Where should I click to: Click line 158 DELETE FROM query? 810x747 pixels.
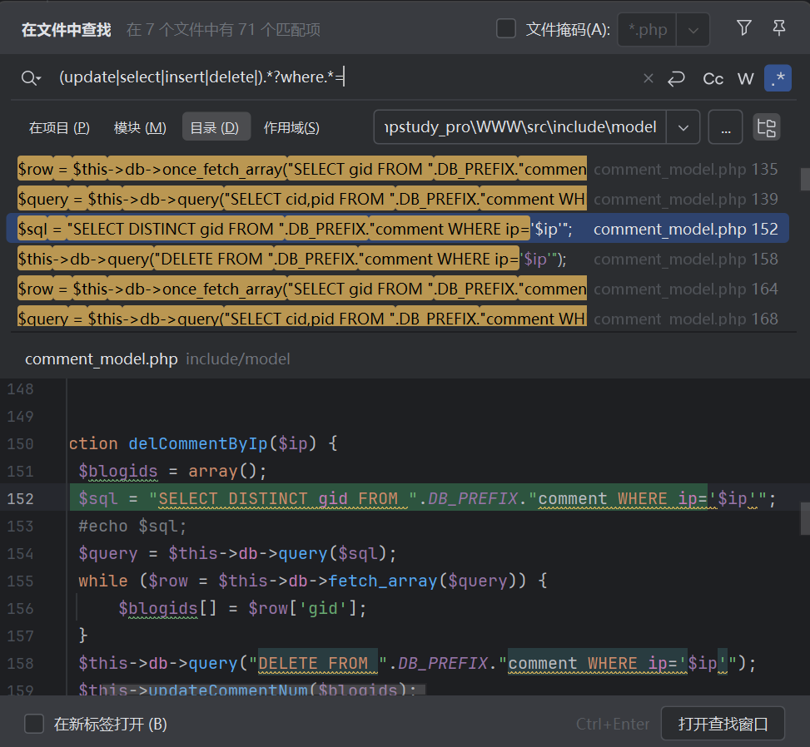(417, 663)
